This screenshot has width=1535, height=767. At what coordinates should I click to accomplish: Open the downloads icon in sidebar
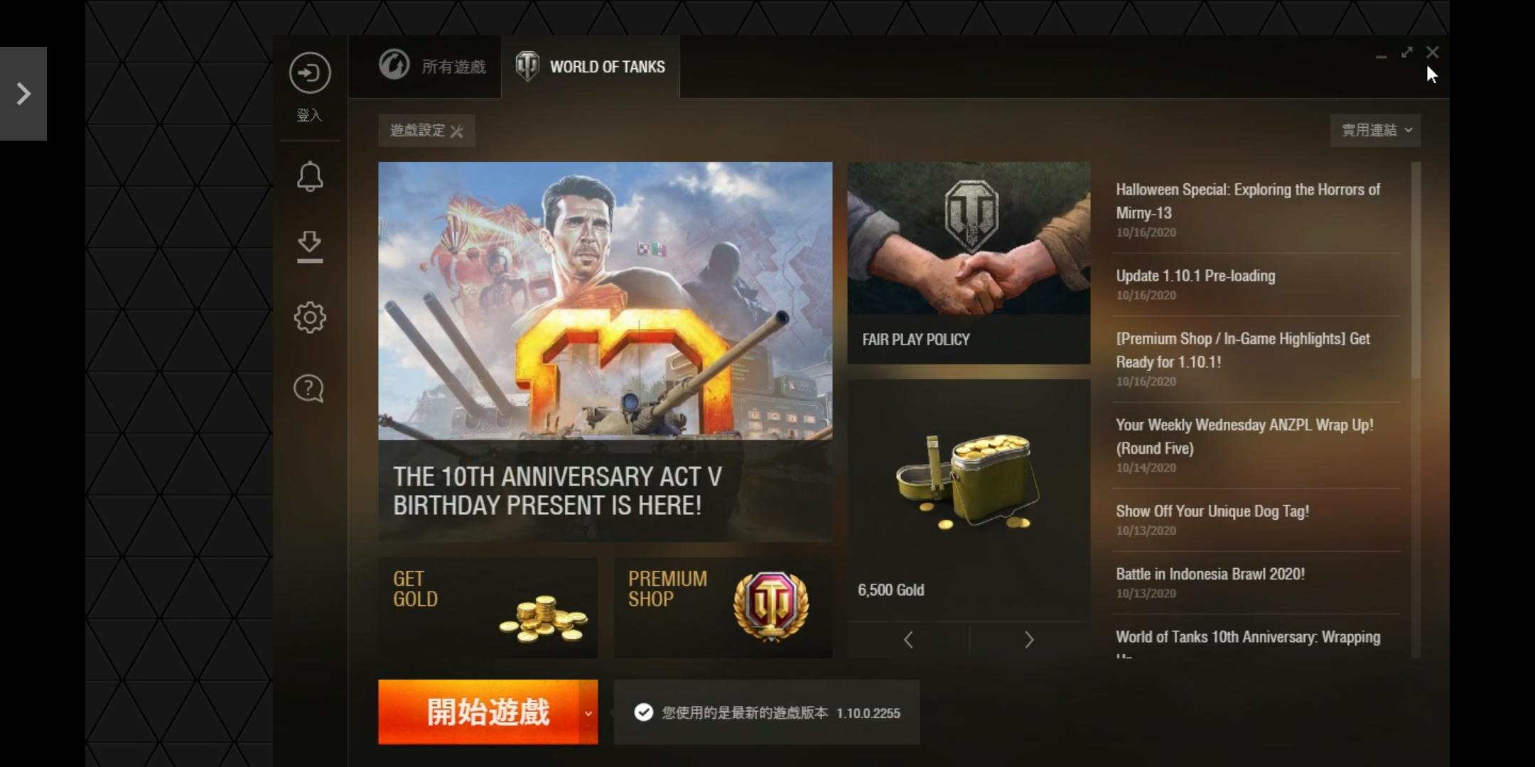pos(309,246)
